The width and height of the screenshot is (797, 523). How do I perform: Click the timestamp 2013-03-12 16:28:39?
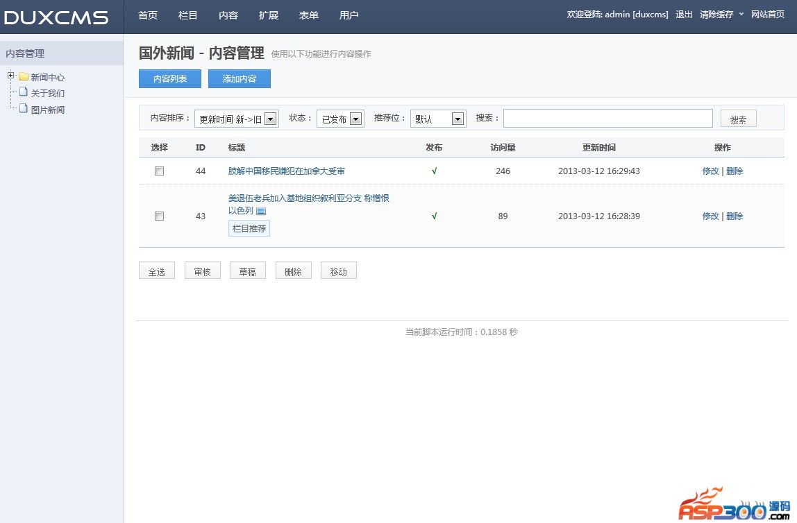(x=598, y=216)
